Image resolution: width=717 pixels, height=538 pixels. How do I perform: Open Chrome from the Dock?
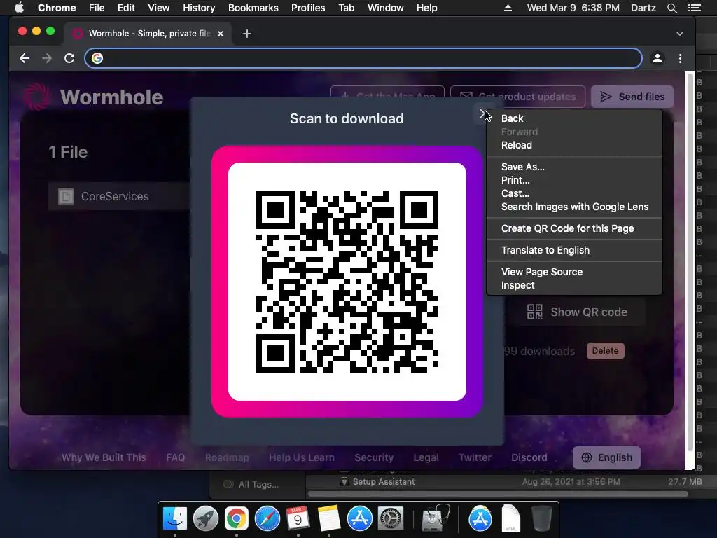[237, 519]
